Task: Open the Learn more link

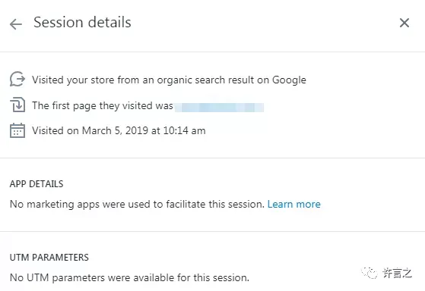Action: (293, 204)
